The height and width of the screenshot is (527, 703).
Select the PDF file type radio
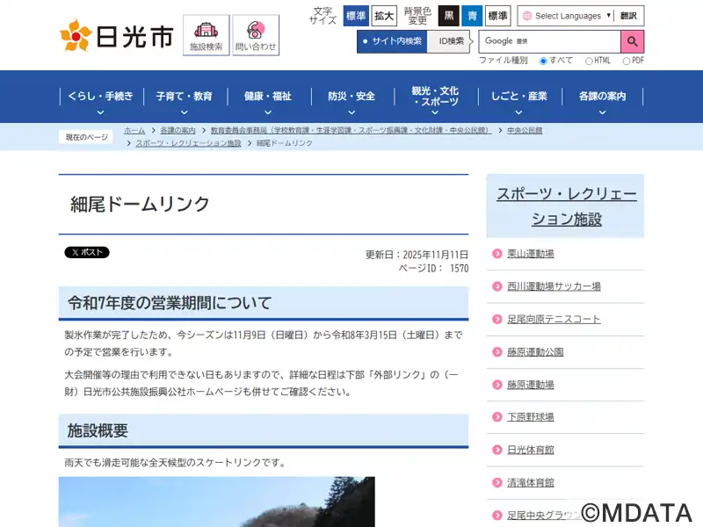(627, 61)
